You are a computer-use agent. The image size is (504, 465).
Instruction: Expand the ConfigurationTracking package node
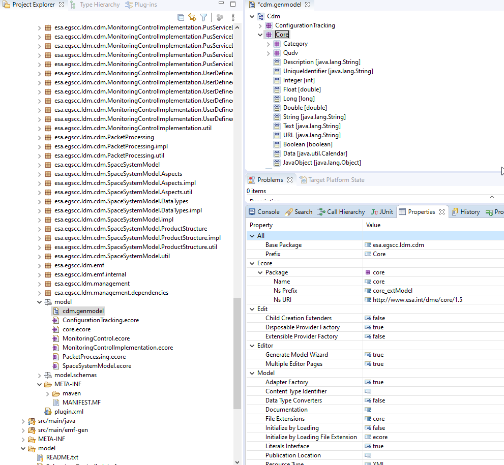coord(260,25)
